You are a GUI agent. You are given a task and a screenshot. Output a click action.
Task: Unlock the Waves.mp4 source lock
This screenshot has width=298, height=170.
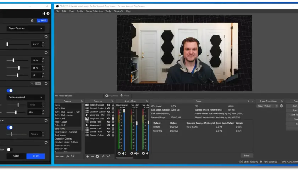[113, 125]
